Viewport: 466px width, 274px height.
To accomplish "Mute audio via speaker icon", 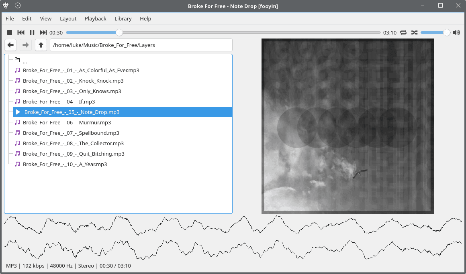I will pos(456,32).
